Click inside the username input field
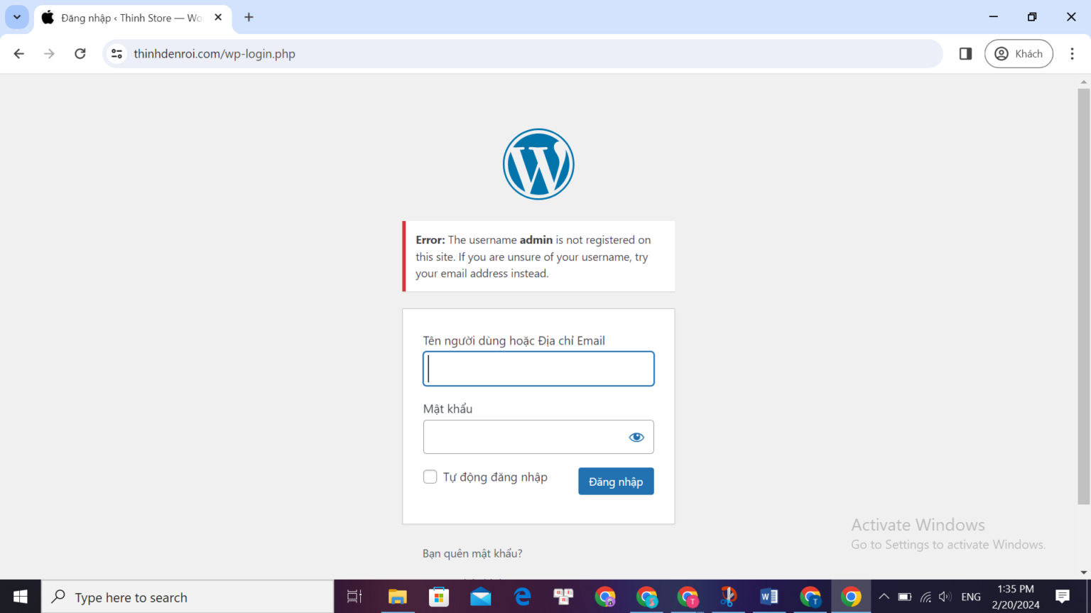Image resolution: width=1091 pixels, height=613 pixels. click(x=538, y=368)
